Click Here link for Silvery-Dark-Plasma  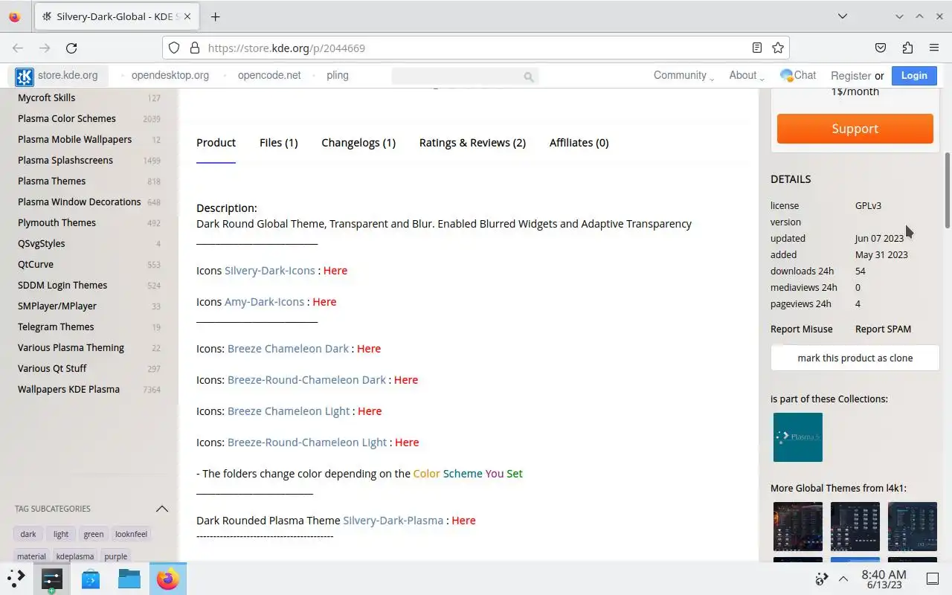[x=463, y=521]
